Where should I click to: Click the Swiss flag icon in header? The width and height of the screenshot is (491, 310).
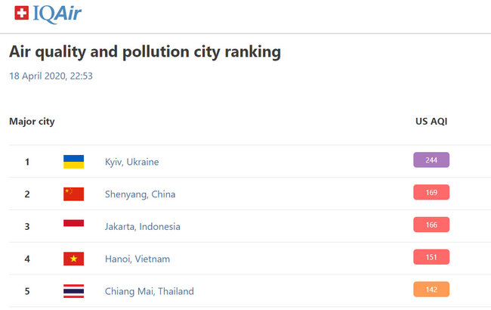point(21,13)
